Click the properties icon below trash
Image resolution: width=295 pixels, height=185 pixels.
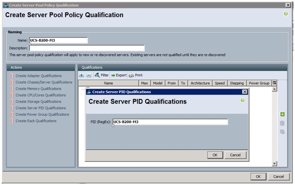[x=282, y=132]
